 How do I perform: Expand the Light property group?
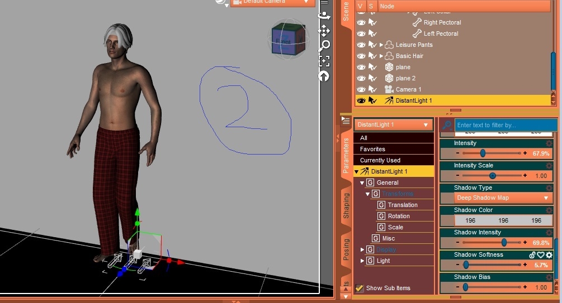coord(362,261)
